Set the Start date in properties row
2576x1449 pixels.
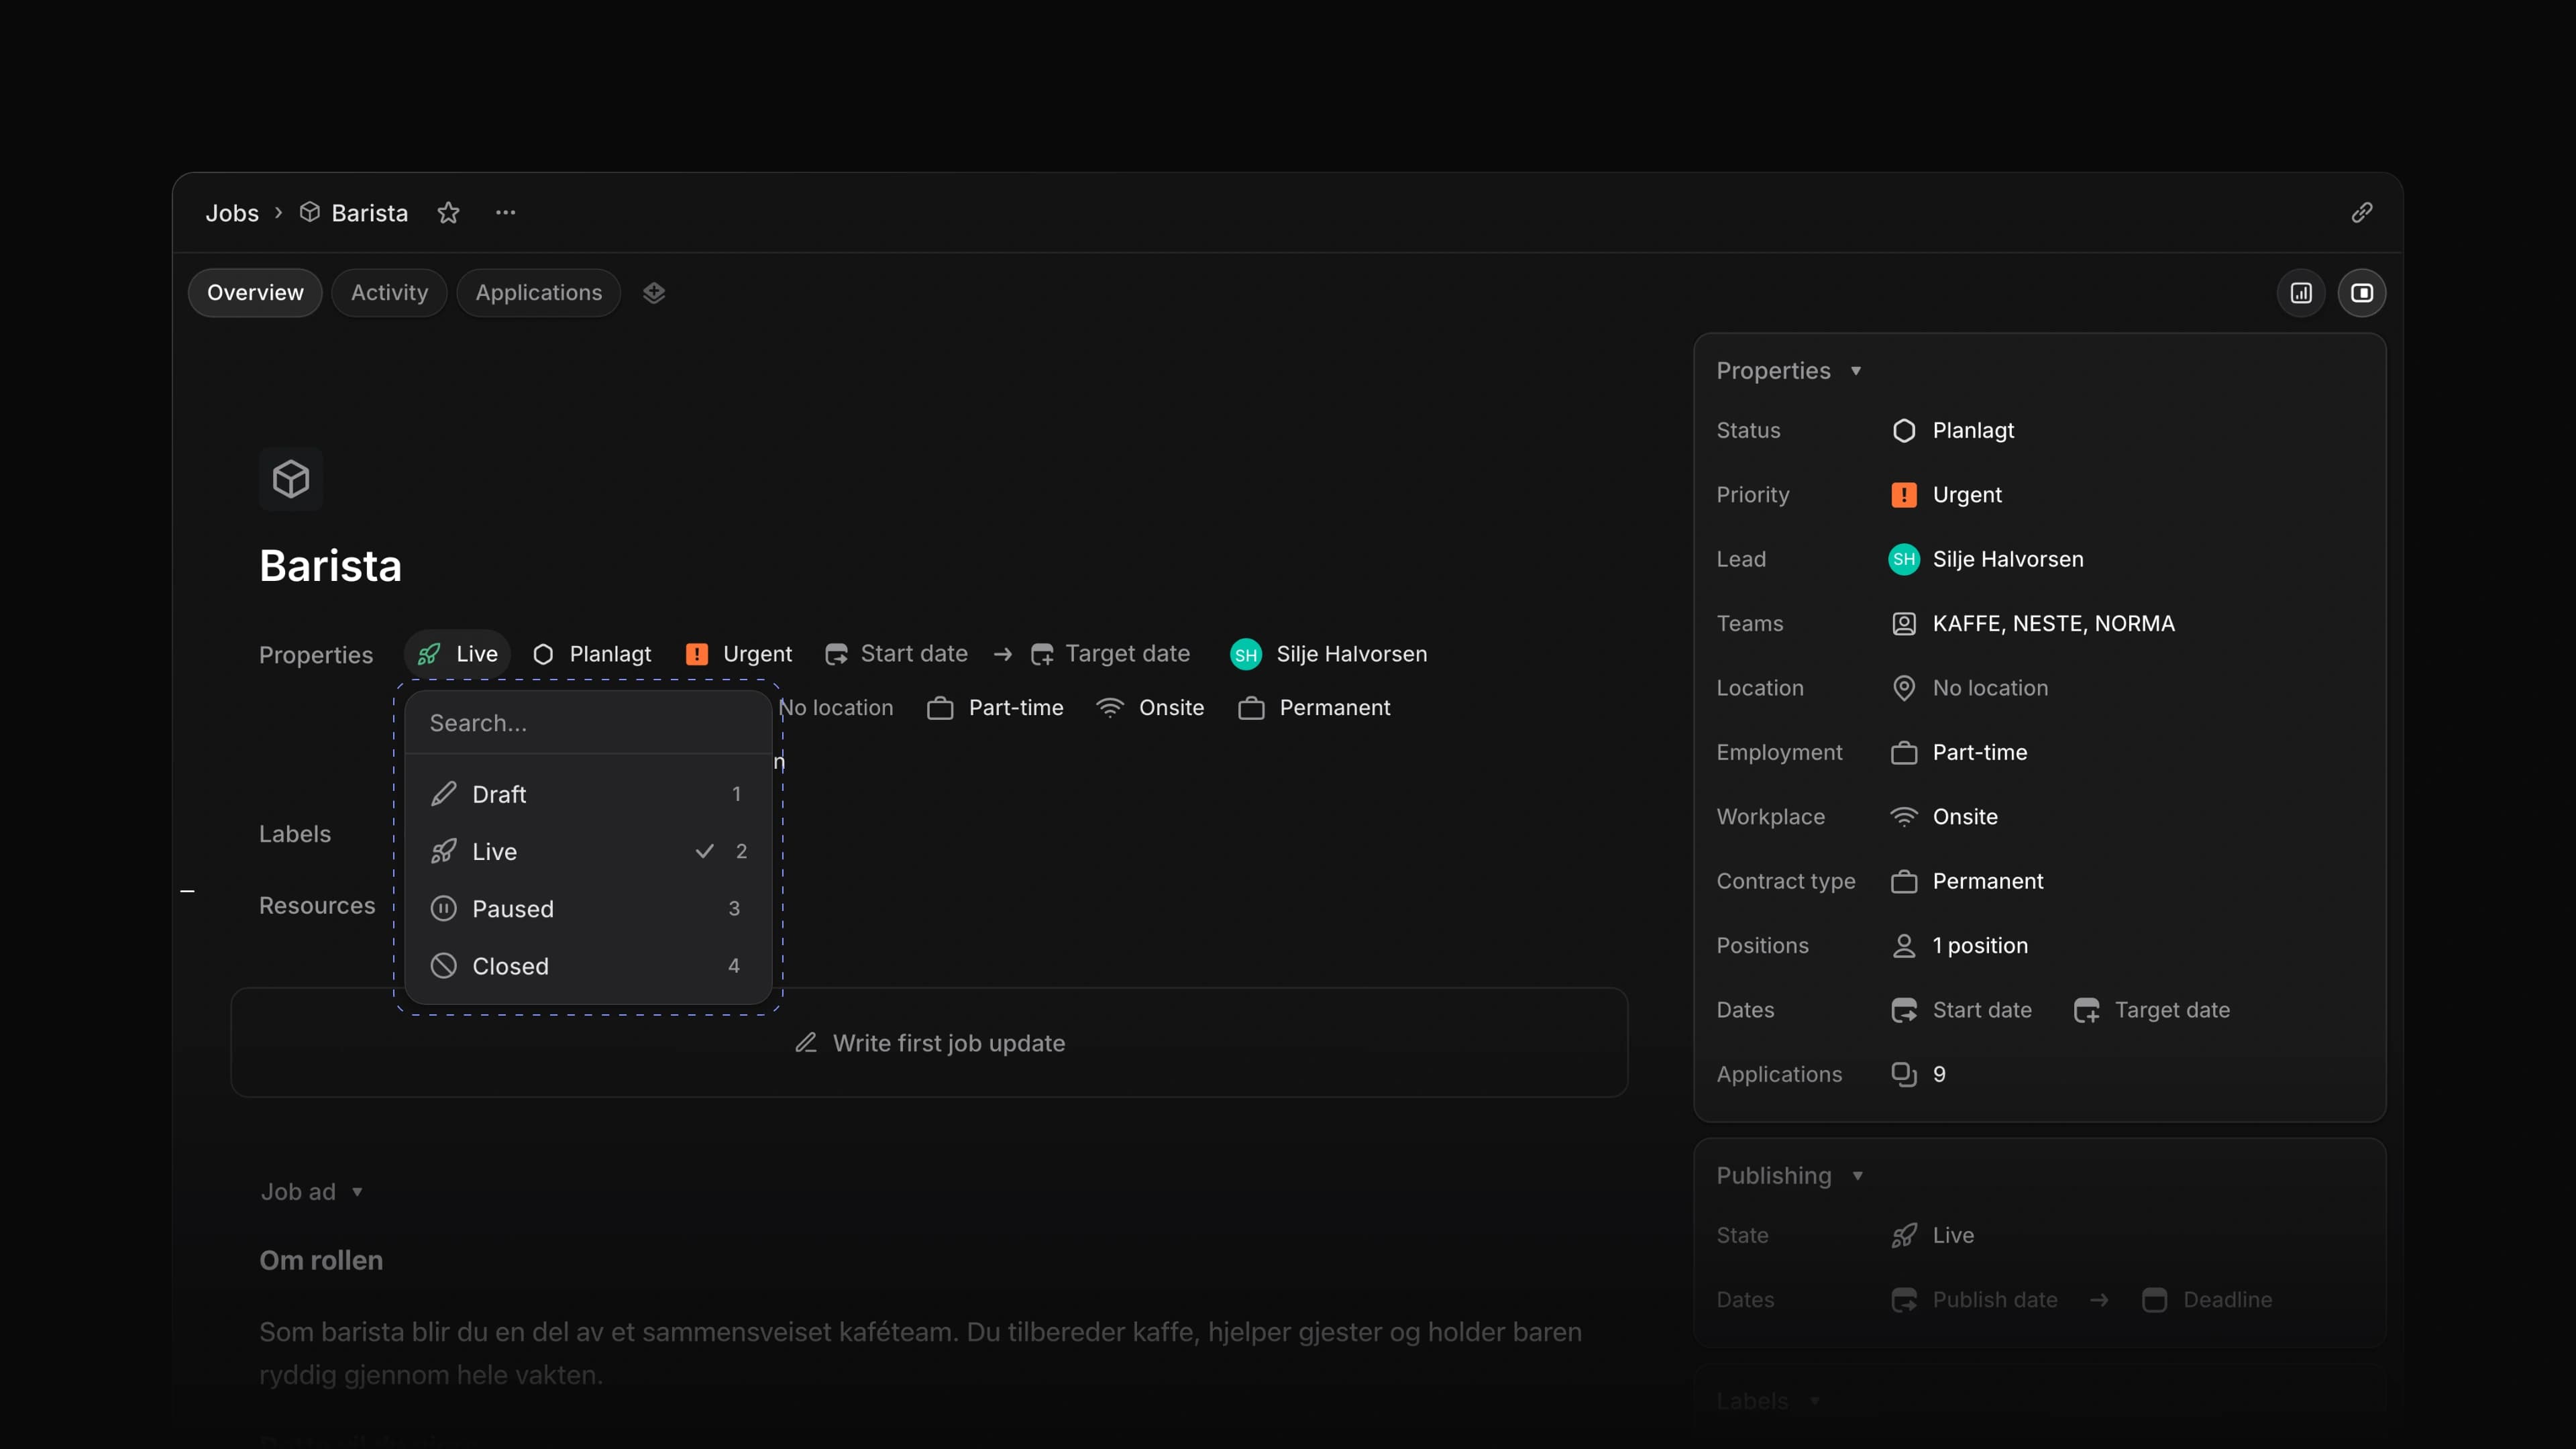(x=896, y=654)
